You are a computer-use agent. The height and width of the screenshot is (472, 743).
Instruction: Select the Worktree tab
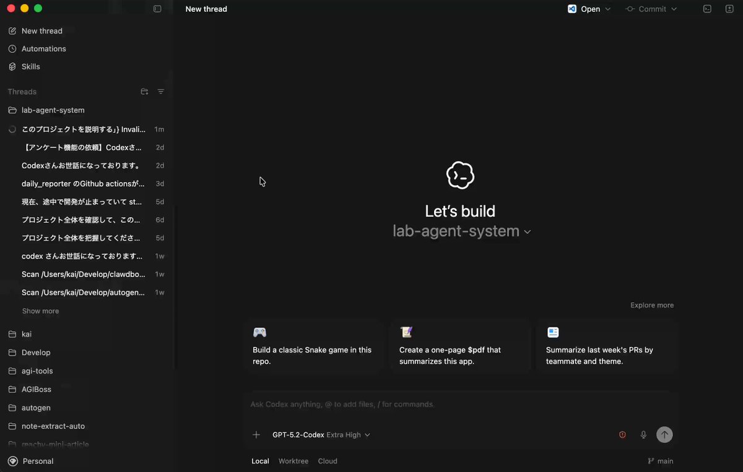tap(293, 461)
